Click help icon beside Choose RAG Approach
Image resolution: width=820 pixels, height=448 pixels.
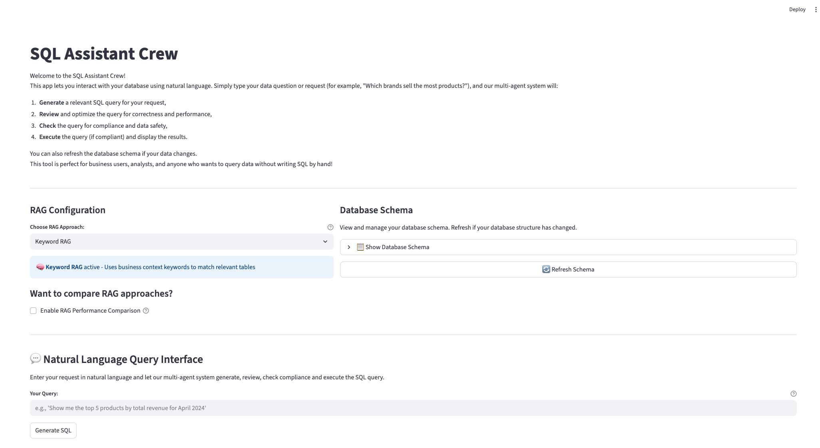pos(330,227)
